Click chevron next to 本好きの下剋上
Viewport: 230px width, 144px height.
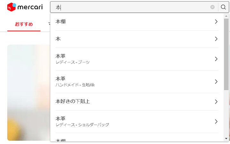click(x=216, y=102)
